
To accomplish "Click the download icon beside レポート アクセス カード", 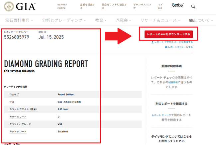I will pos(152,42).
